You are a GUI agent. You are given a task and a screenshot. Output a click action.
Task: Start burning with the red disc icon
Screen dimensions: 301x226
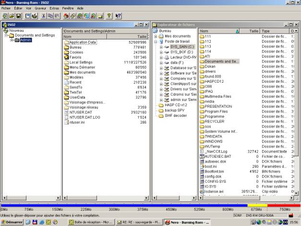click(x=66, y=16)
